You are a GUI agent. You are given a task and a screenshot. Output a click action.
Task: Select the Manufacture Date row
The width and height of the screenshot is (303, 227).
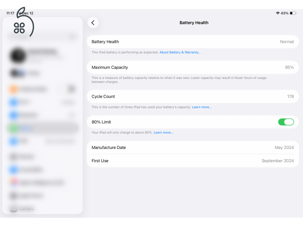point(193,148)
